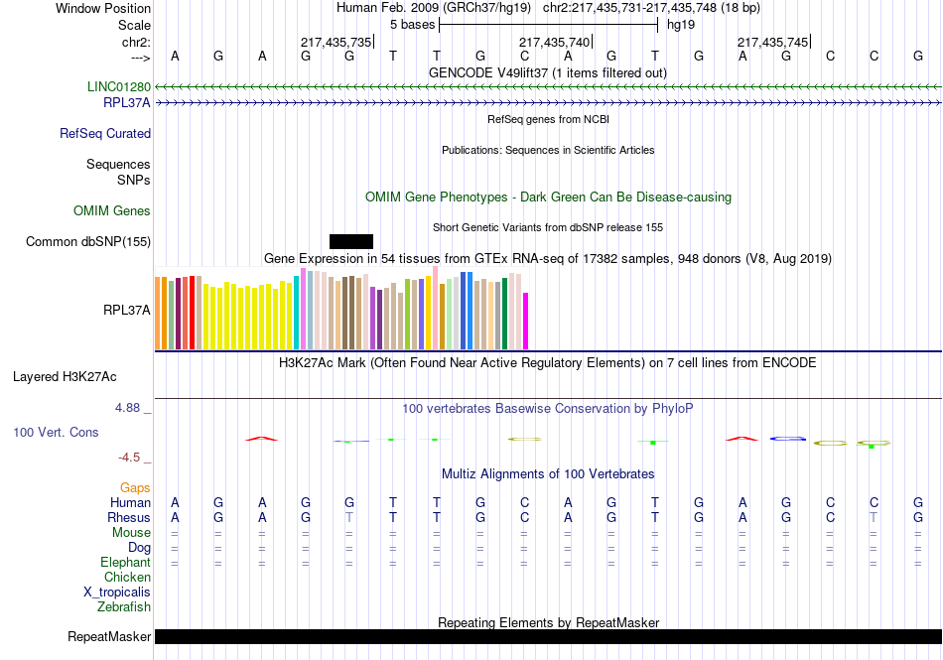Open the blue RPL37A GENCODE gene label
943x660 pixels.
coord(127,103)
